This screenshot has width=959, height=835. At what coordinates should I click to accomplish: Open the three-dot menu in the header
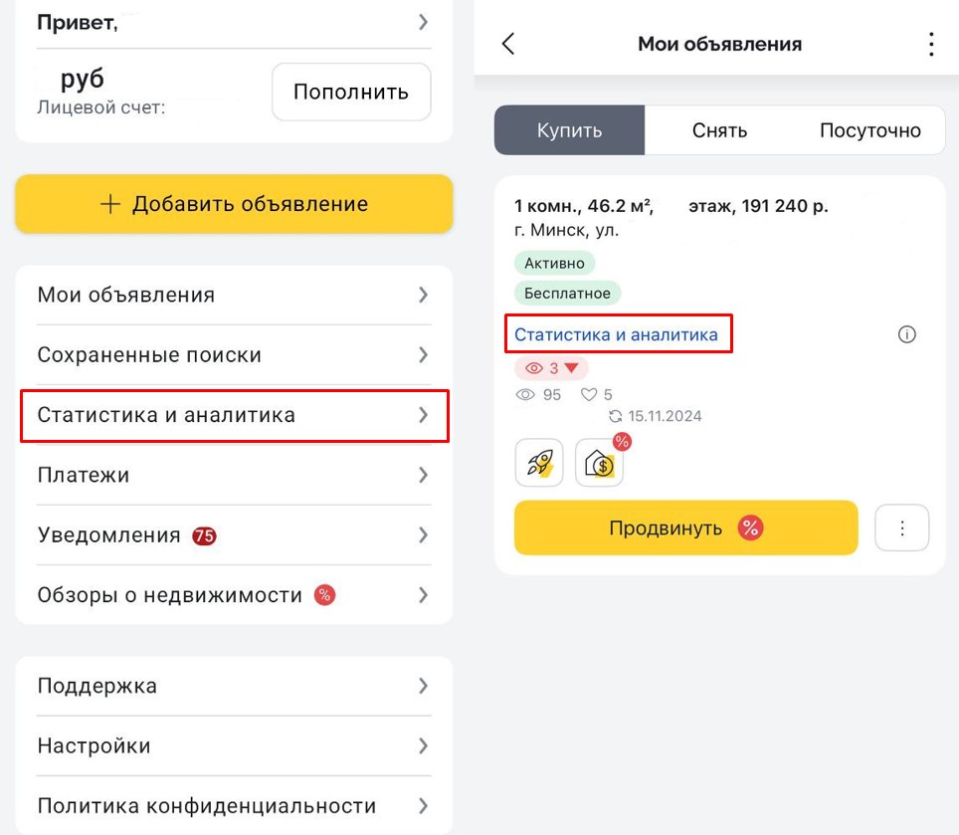point(931,44)
